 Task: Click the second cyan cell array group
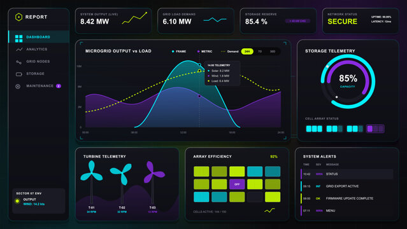pos(334,128)
